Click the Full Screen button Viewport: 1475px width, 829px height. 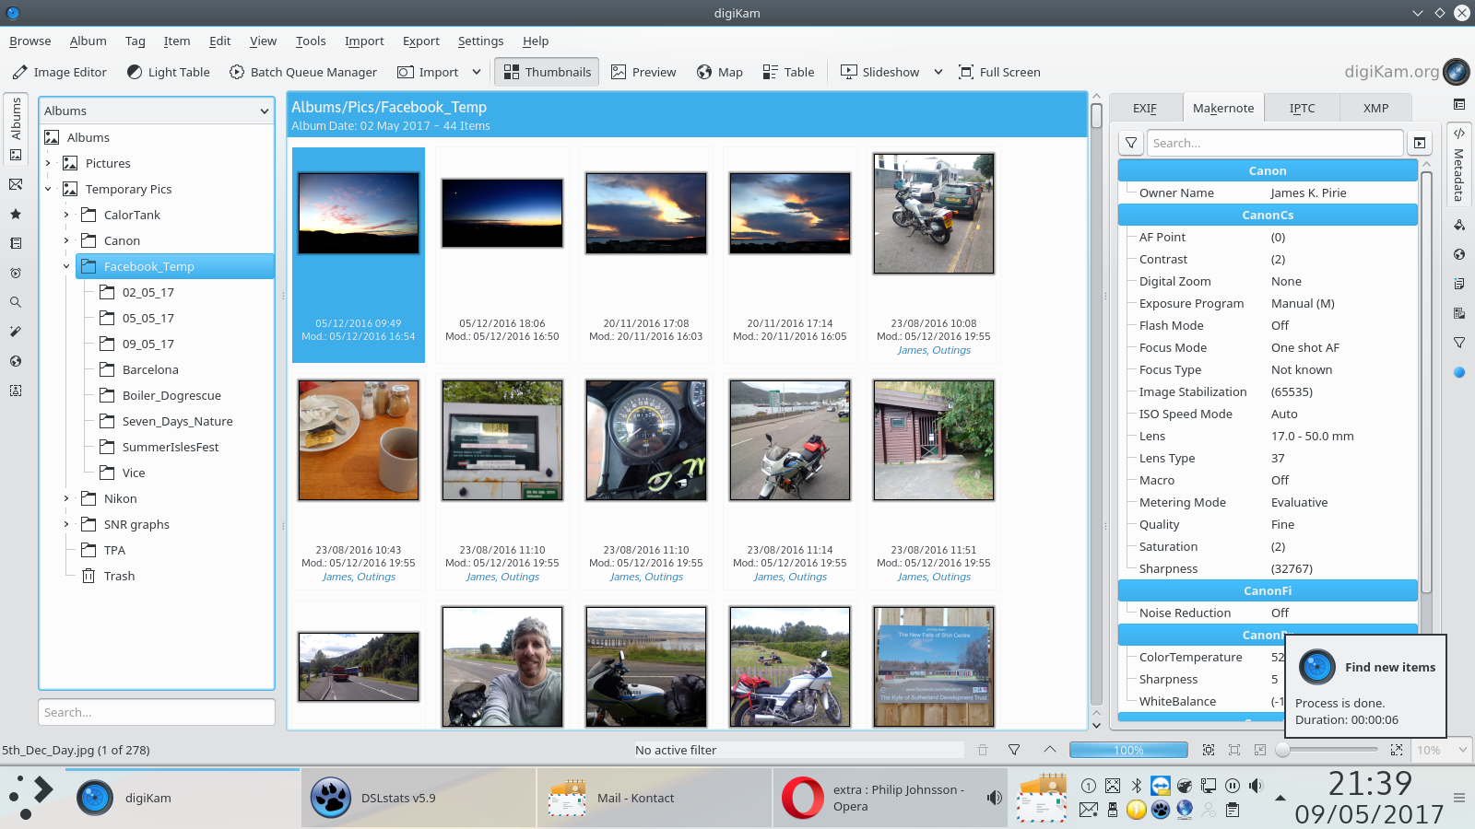(x=999, y=72)
